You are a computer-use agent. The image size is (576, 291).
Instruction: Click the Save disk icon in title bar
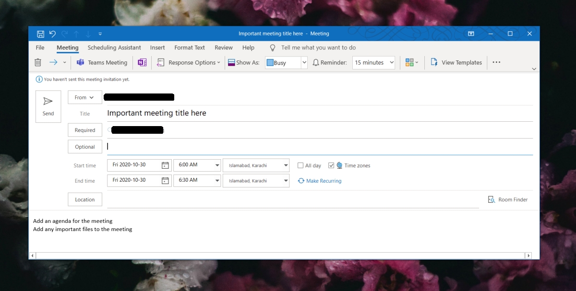[x=41, y=34]
